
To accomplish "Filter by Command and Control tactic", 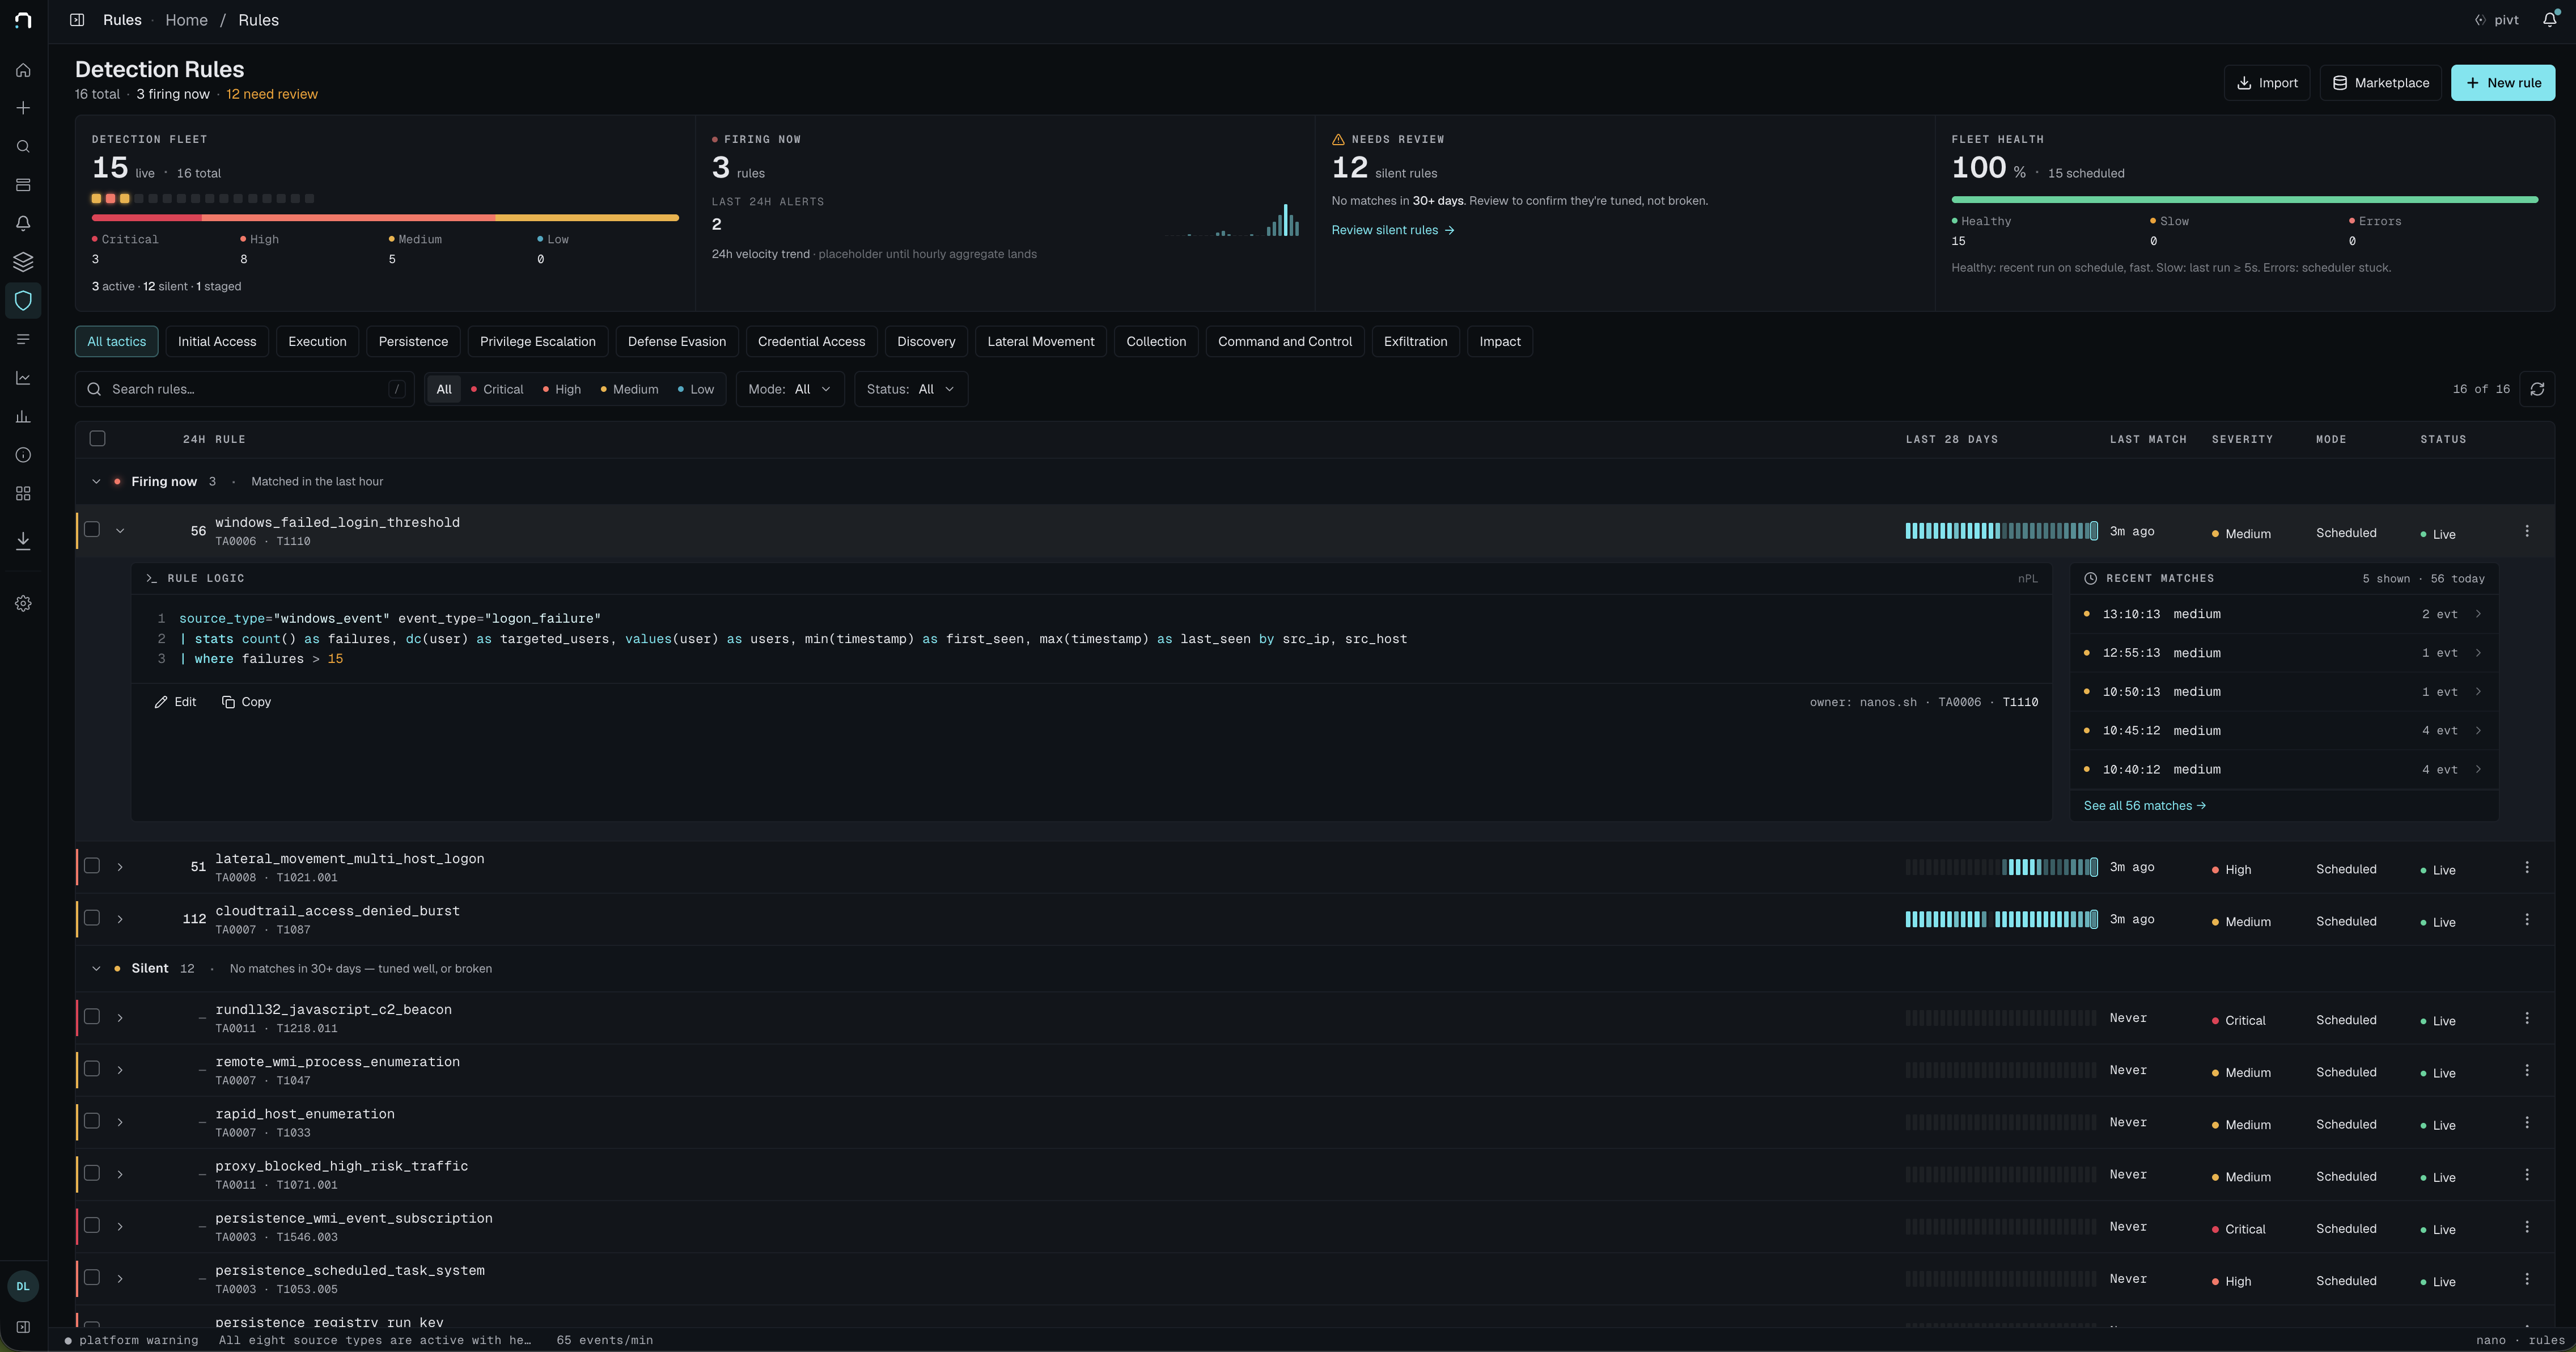I will [x=1285, y=341].
